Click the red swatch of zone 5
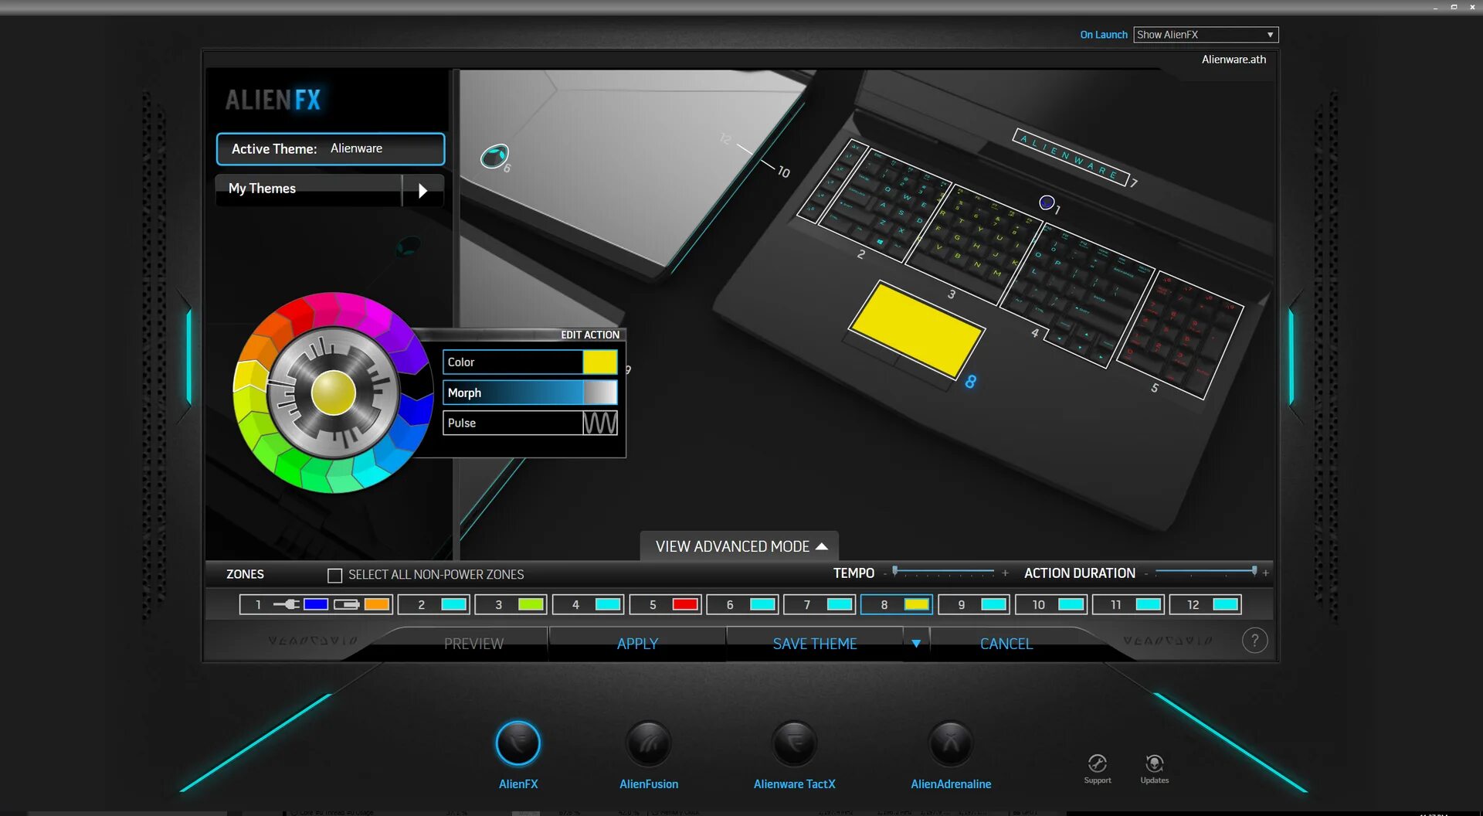This screenshot has width=1483, height=816. tap(685, 604)
